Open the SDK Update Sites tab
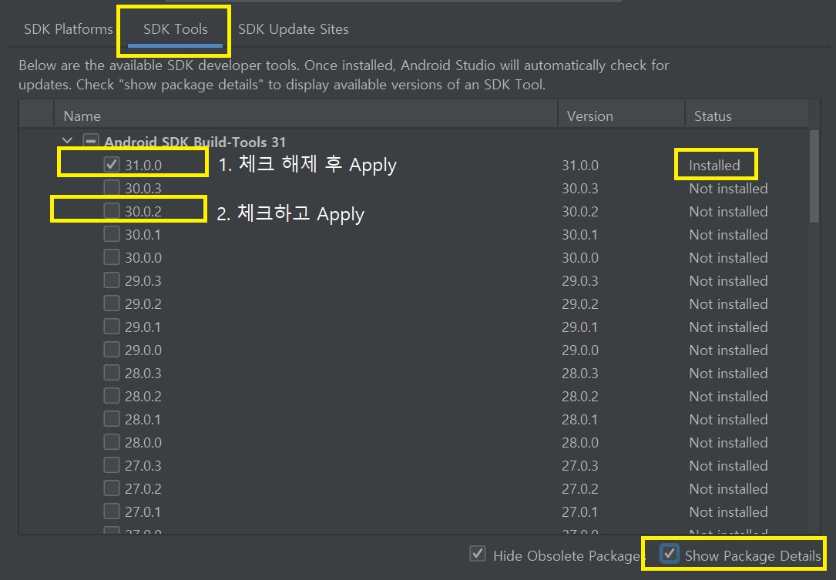Viewport: 836px width, 580px height. tap(294, 28)
